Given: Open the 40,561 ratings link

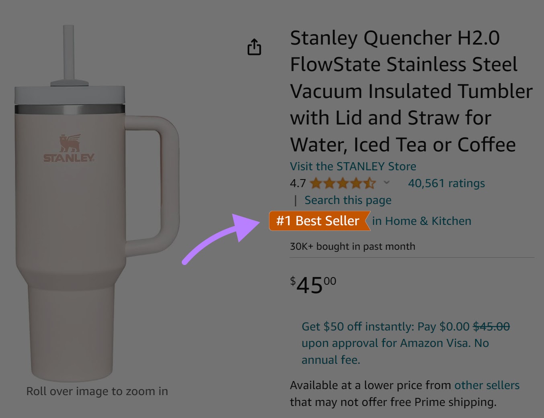Looking at the screenshot, I should pos(446,183).
